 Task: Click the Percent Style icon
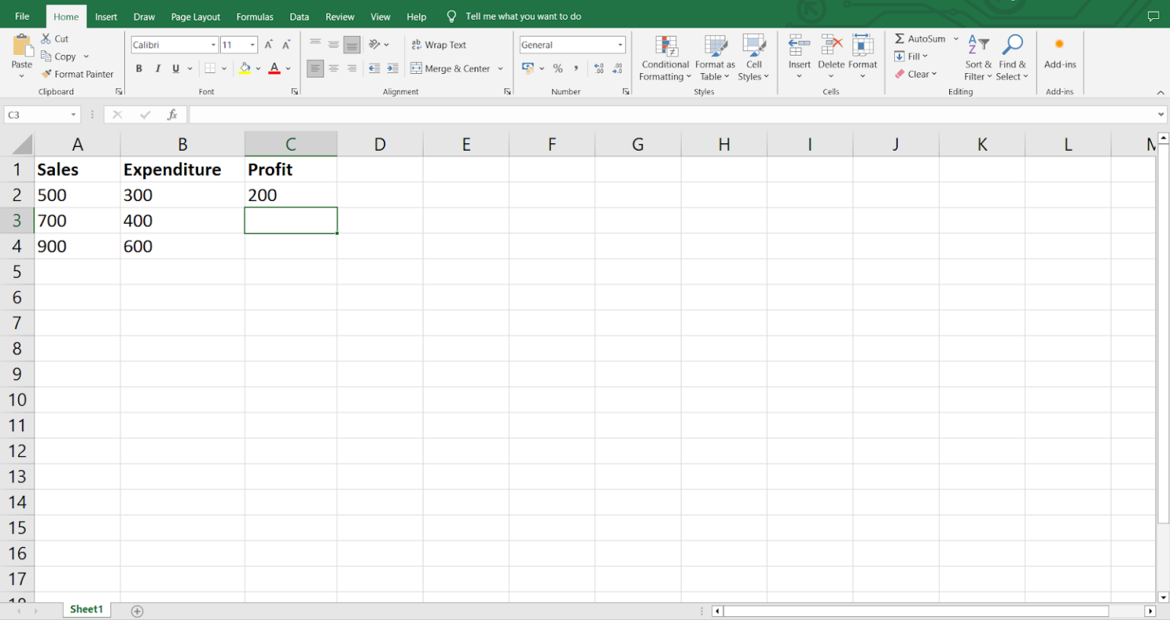[558, 69]
